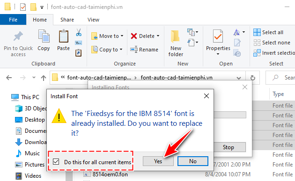Click the quick access New folder icon
The width and height of the screenshot is (295, 181).
pos(33,7)
